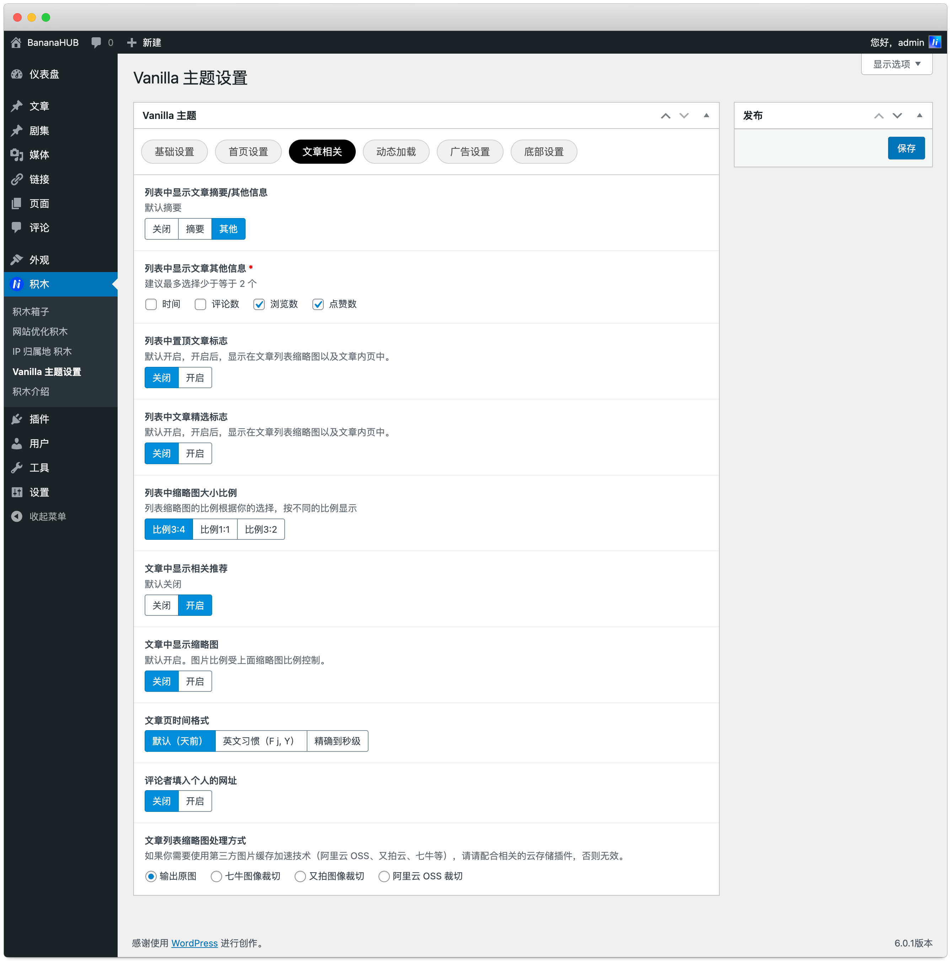The image size is (951, 961).
Task: Click the 设置 settings icon
Action: pyautogui.click(x=17, y=492)
